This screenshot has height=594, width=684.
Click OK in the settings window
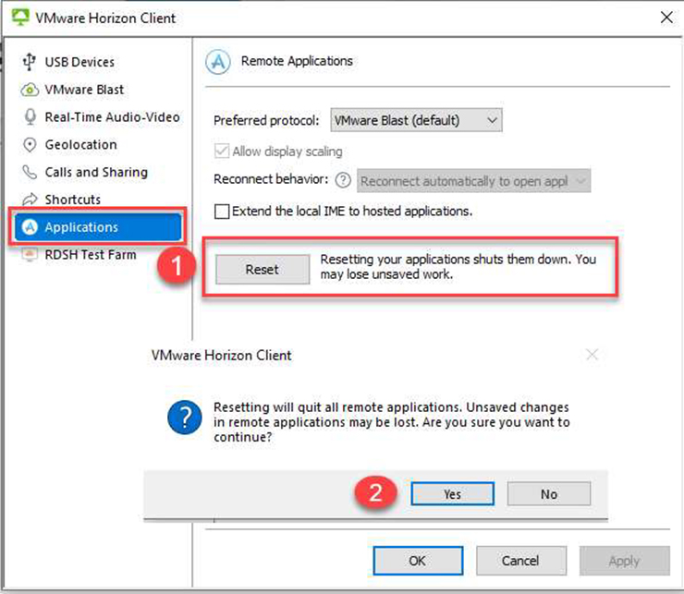pyautogui.click(x=418, y=561)
